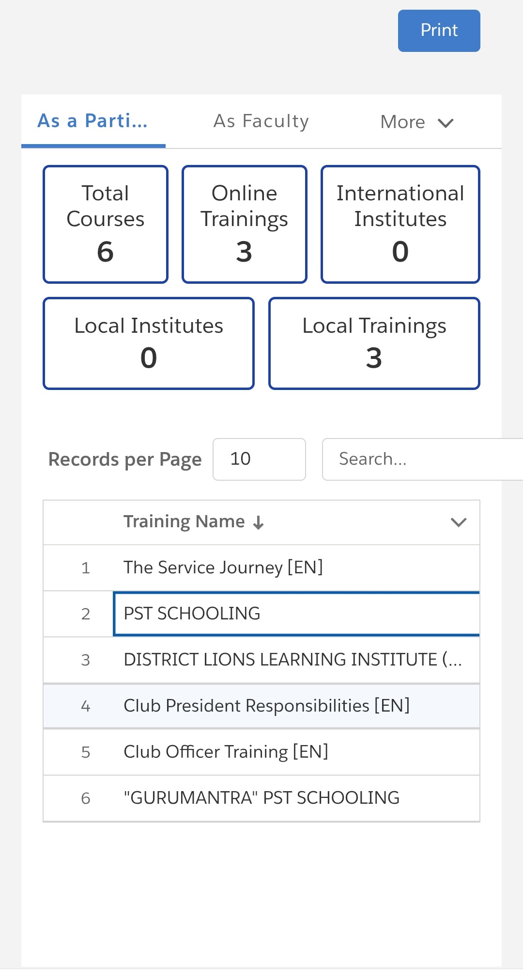Click the Print button
Screen dimensions: 523x974
coord(439,31)
